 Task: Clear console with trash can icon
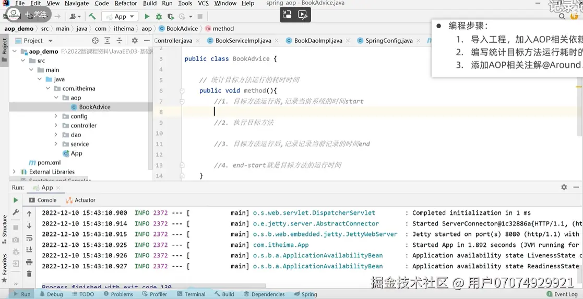pos(29,274)
